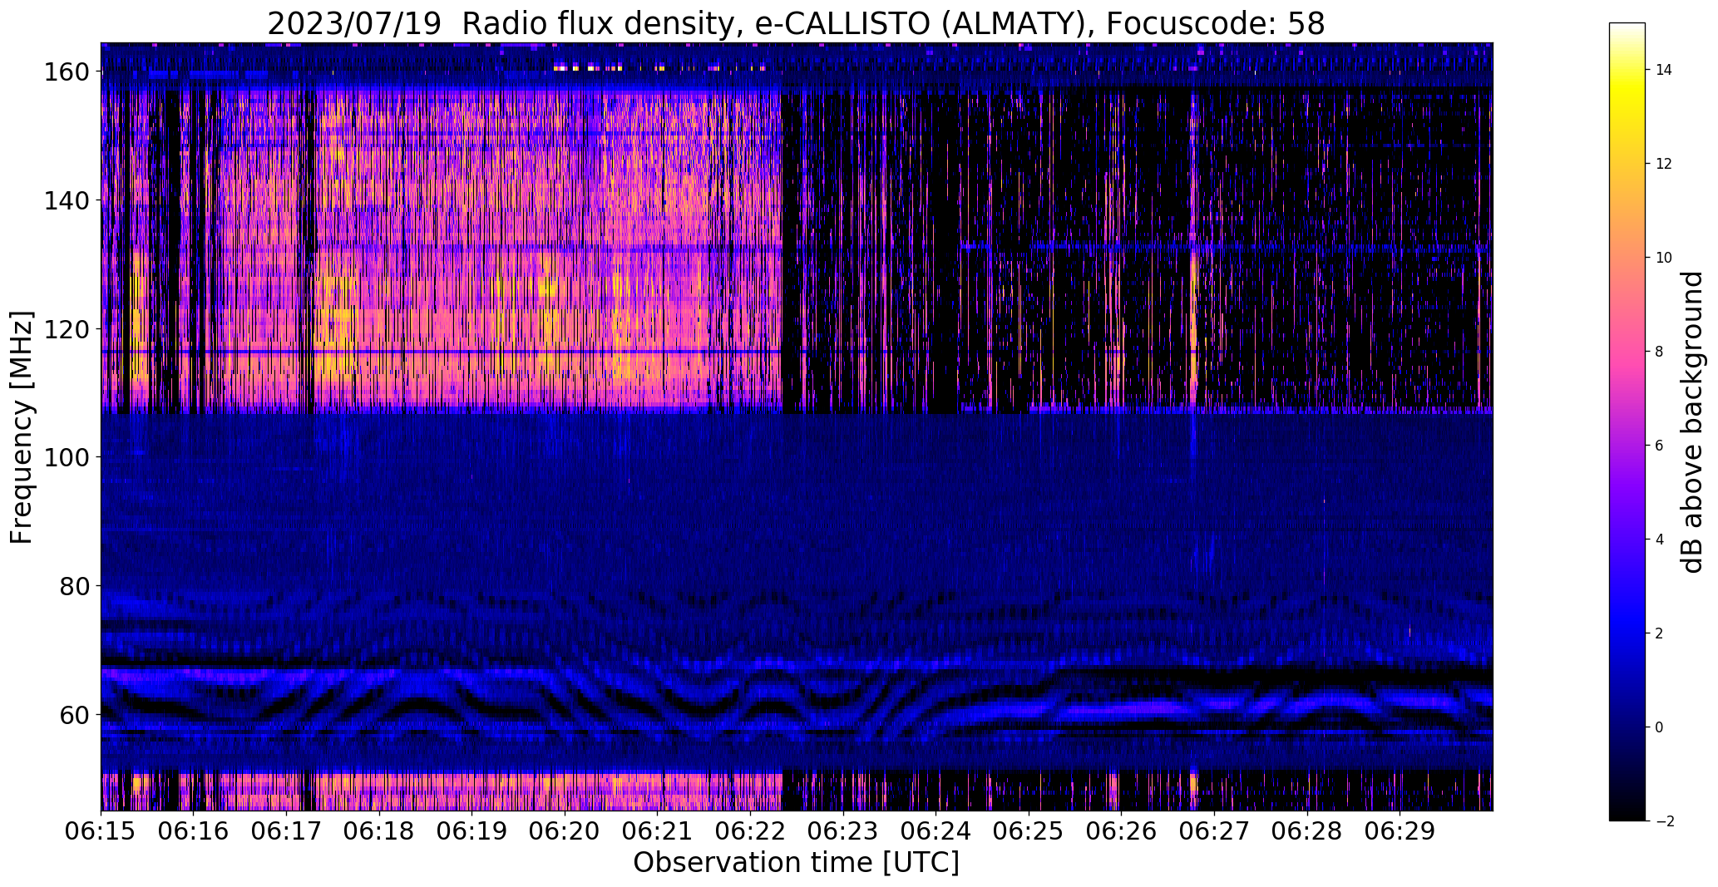Click the 80 MHz frequency tick label
Screen dimensions: 1718x887
coord(75,586)
